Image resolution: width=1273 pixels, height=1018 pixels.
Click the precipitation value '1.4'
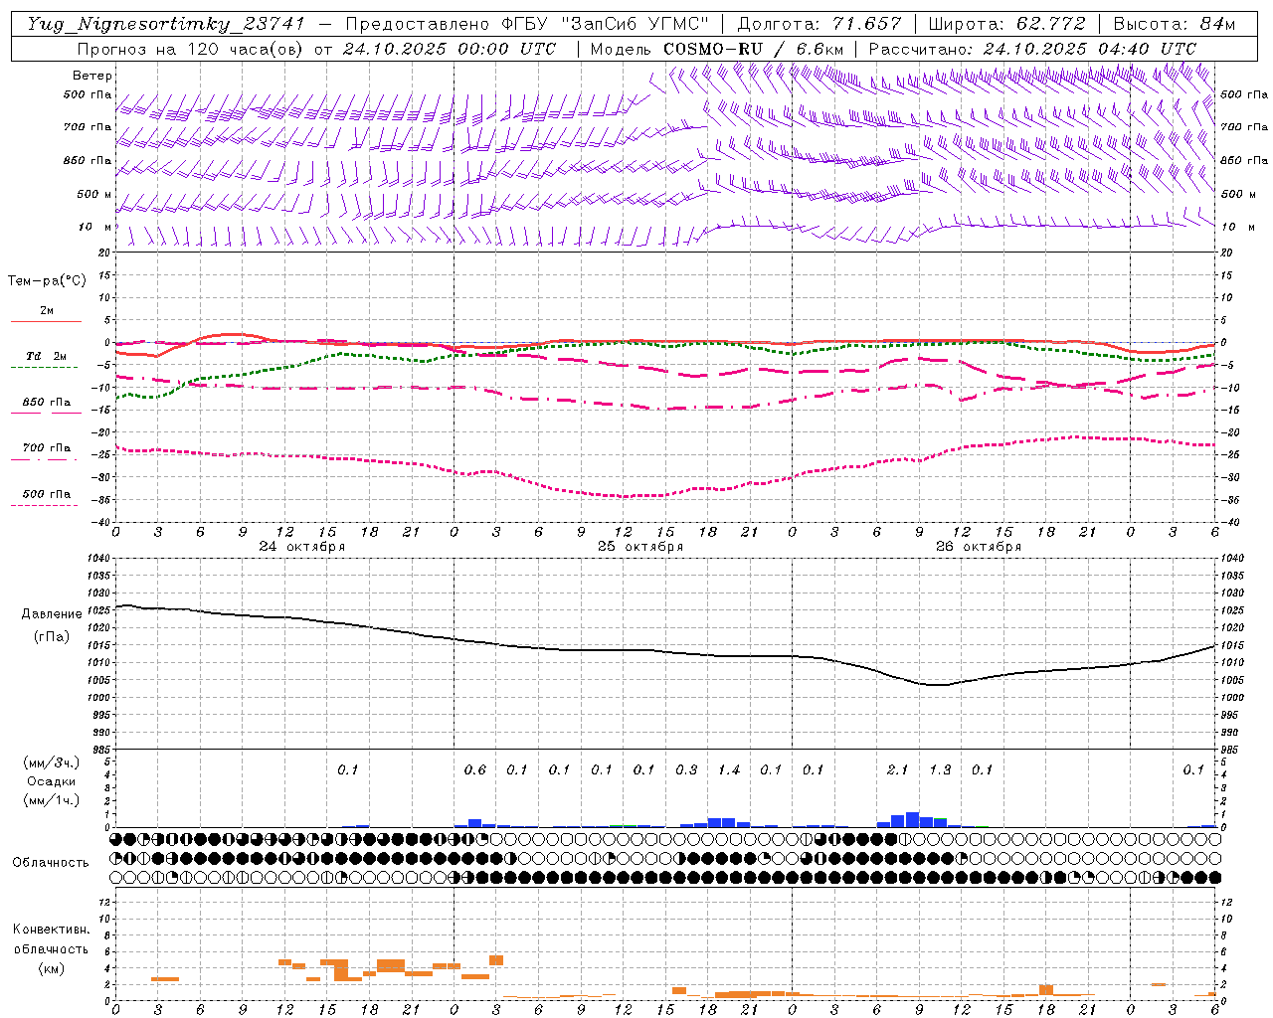tap(729, 769)
